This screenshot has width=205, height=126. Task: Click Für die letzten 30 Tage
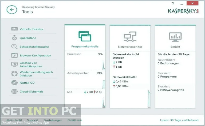pos(174,54)
